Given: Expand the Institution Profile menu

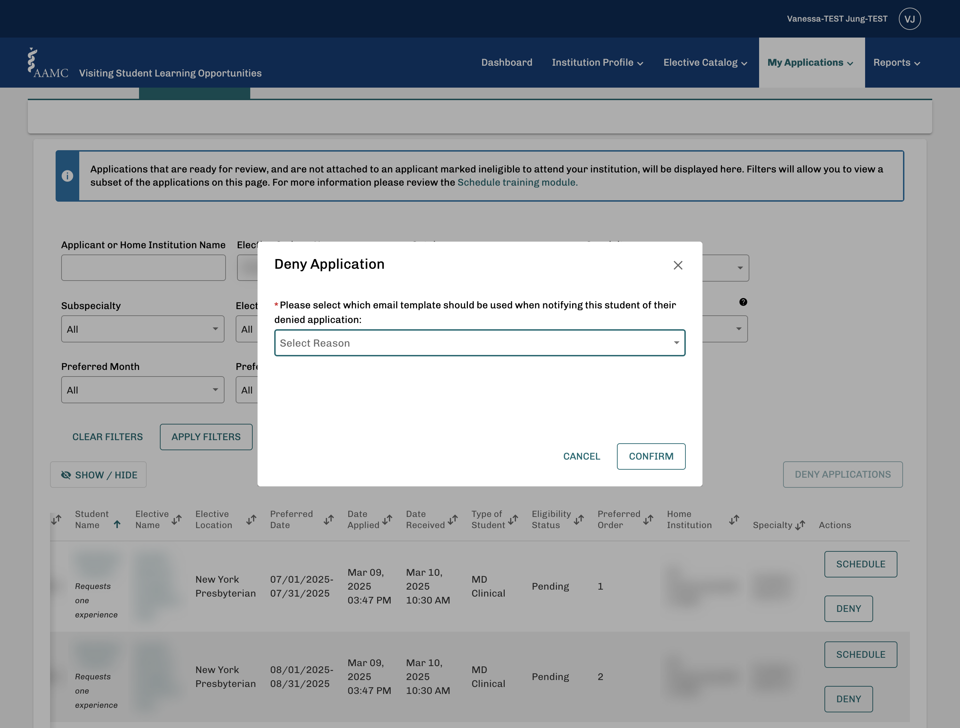Looking at the screenshot, I should point(597,63).
